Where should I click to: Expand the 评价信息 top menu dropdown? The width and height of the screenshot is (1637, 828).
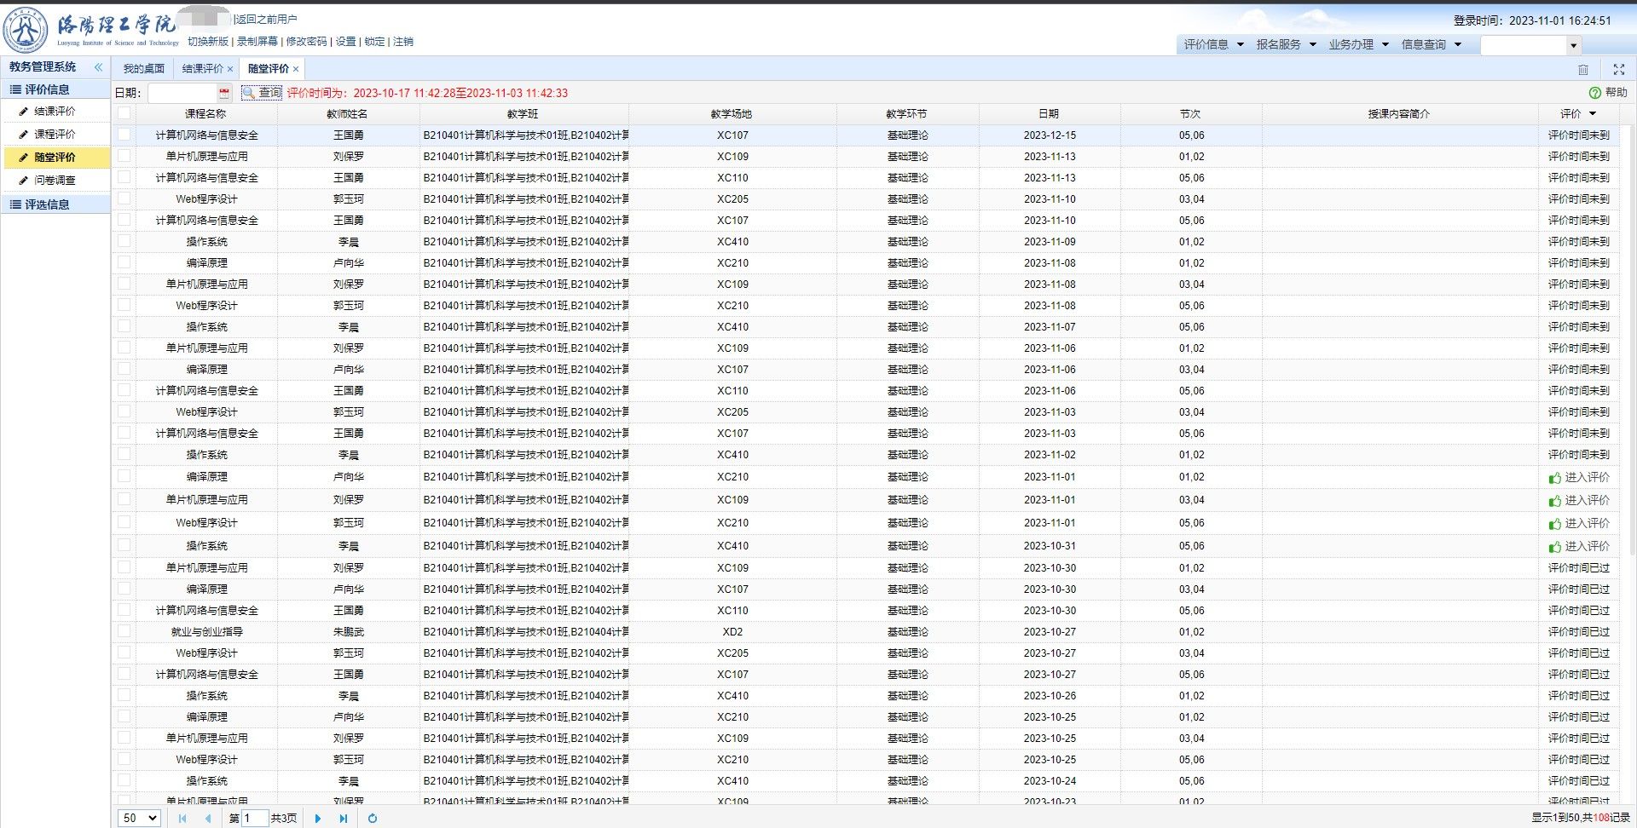coord(1213,44)
